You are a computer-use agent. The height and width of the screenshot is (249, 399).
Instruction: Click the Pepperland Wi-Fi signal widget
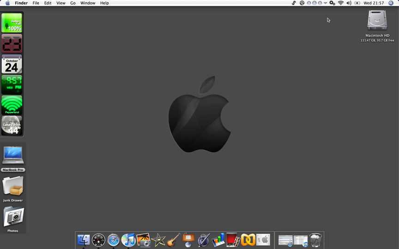pos(12,105)
